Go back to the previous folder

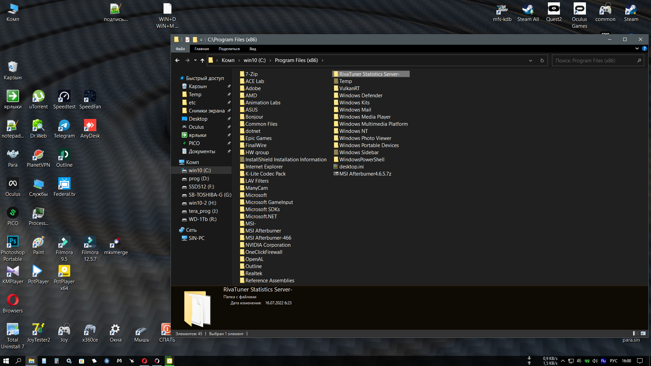pos(177,60)
